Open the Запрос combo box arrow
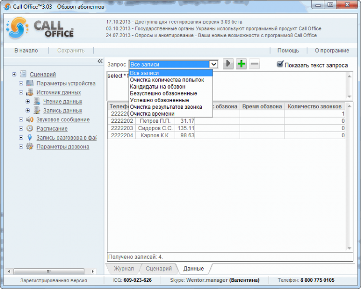The height and width of the screenshot is (289, 361). click(x=214, y=64)
